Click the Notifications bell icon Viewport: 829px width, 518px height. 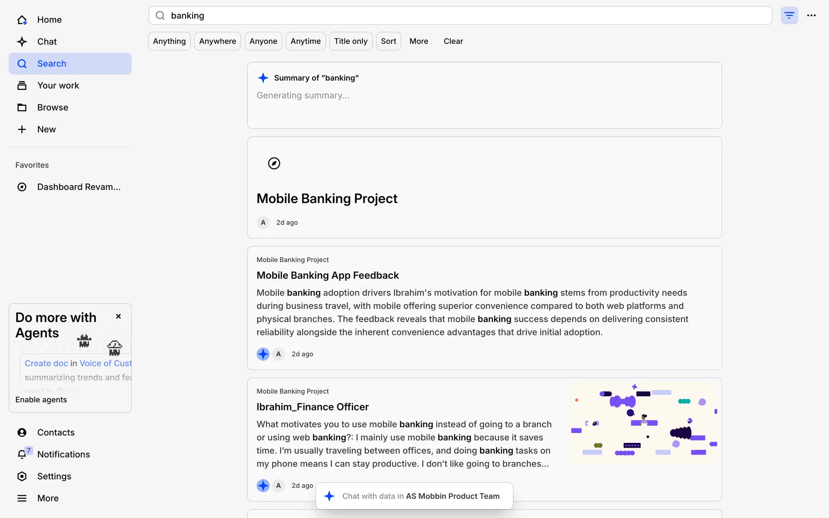(22, 454)
